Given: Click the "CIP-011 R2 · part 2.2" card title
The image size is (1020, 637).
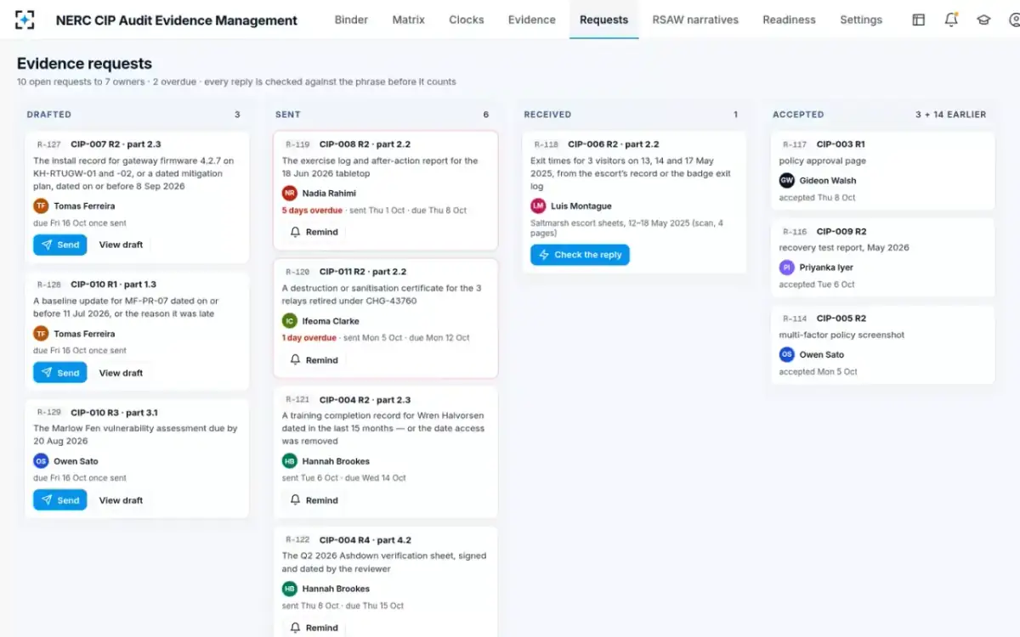Looking at the screenshot, I should 363,272.
